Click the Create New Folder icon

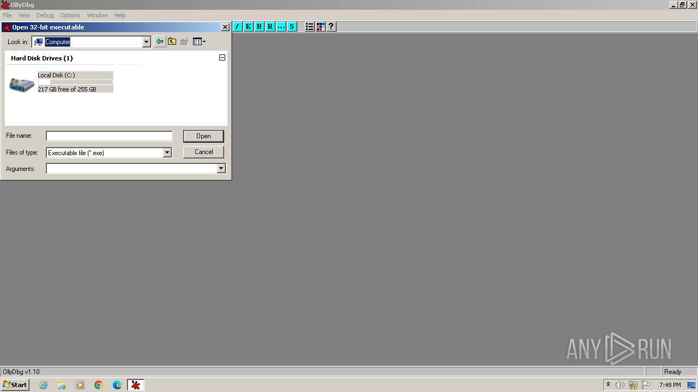tap(184, 41)
